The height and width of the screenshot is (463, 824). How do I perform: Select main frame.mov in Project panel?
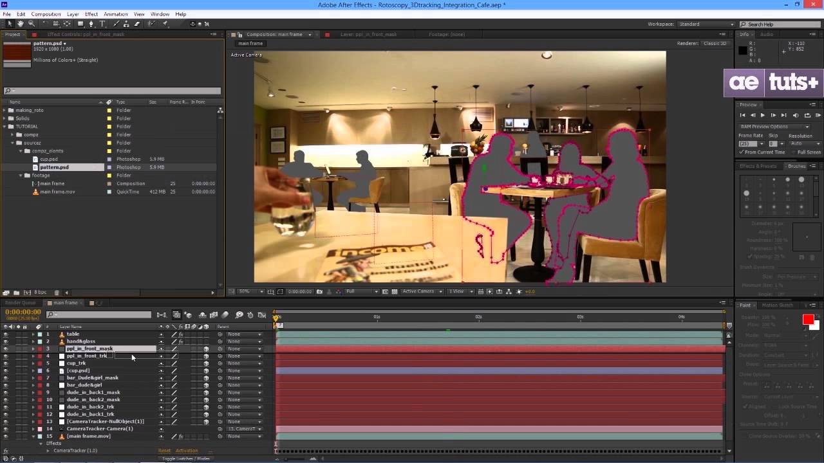click(57, 192)
